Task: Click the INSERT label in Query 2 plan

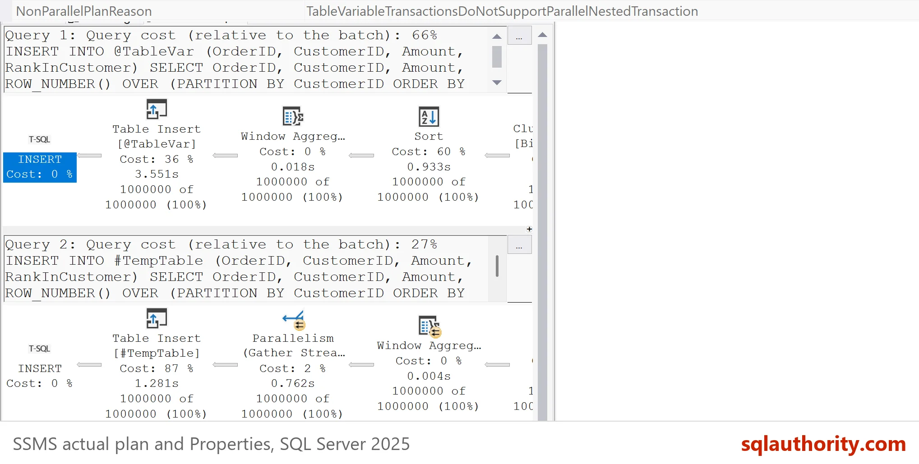Action: point(40,368)
